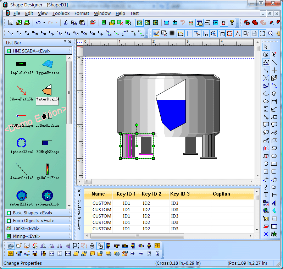
Task: Click the yellow question mark Help icon
Action: (232, 22)
